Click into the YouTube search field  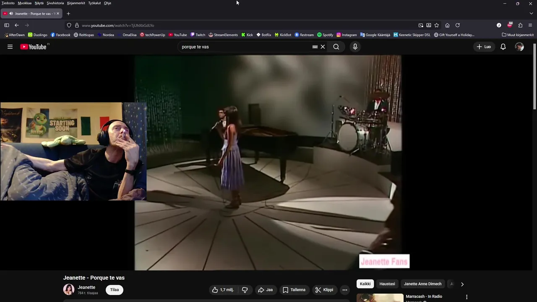pyautogui.click(x=245, y=47)
